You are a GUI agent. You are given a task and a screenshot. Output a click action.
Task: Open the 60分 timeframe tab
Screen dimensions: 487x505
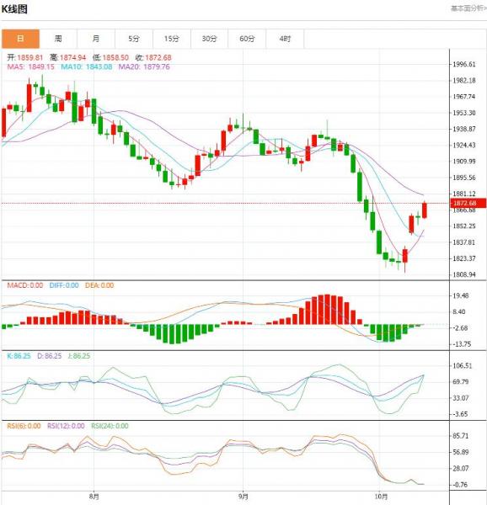[x=247, y=39]
